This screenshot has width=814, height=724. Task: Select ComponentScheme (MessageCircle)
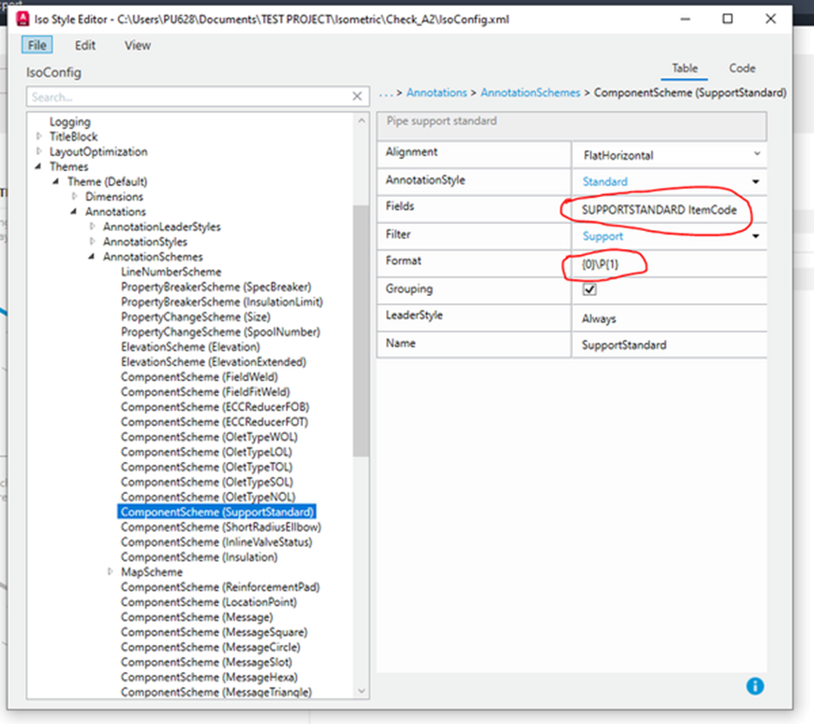pyautogui.click(x=210, y=647)
